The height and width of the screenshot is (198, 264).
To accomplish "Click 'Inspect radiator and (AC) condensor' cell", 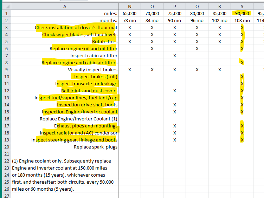I will [65, 133].
